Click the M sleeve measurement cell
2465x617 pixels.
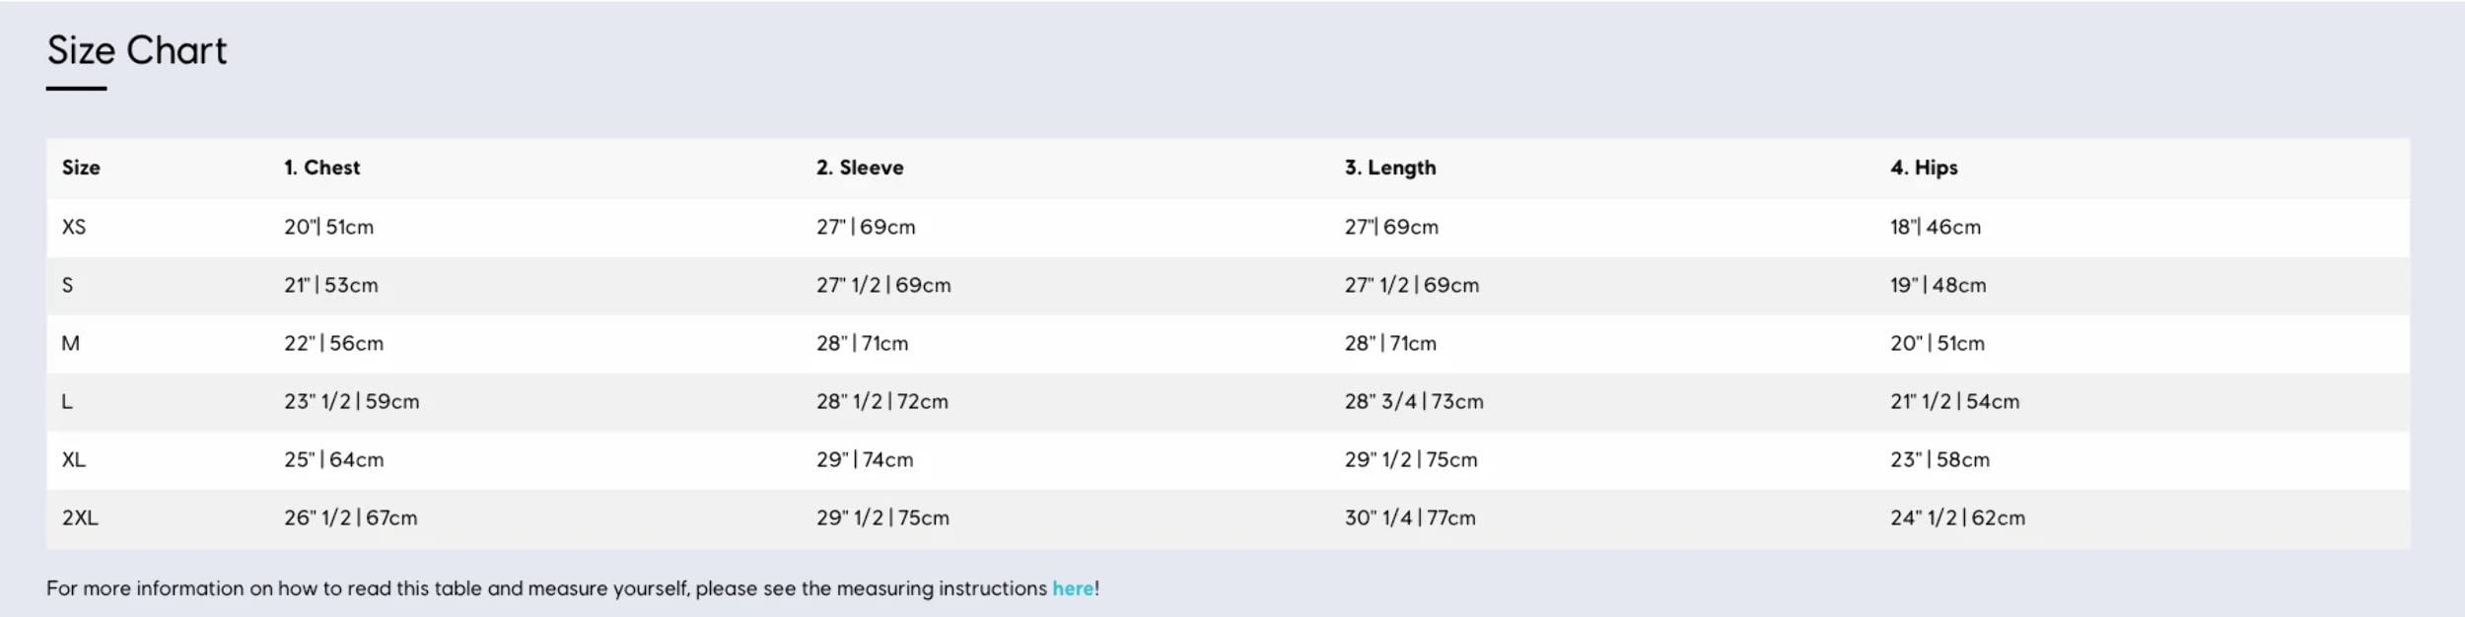[862, 343]
